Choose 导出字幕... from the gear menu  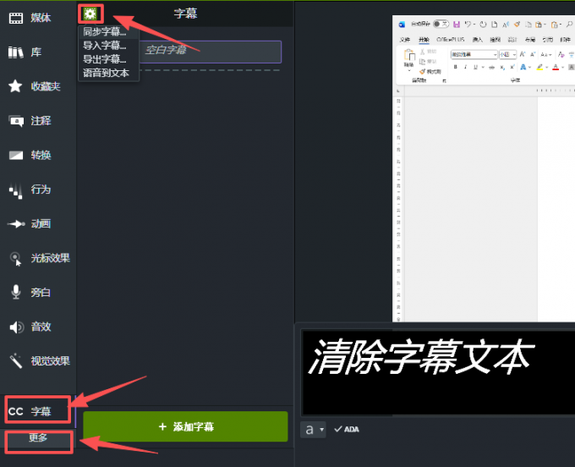[108, 59]
